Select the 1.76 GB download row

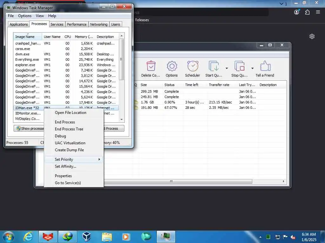click(210, 102)
